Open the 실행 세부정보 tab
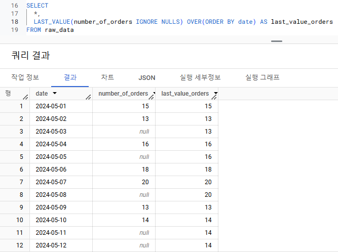The width and height of the screenshot is (338, 252). pos(200,77)
